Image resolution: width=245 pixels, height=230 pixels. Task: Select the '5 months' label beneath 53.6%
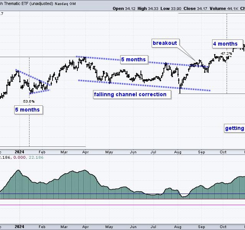(x=27, y=110)
